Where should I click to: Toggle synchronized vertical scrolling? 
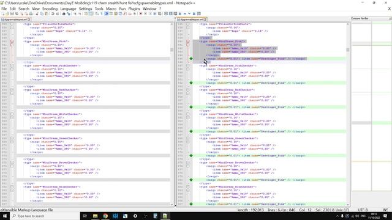tap(86, 13)
